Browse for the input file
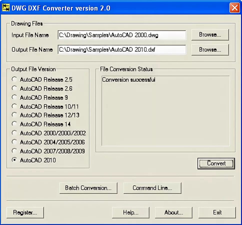 (210, 35)
